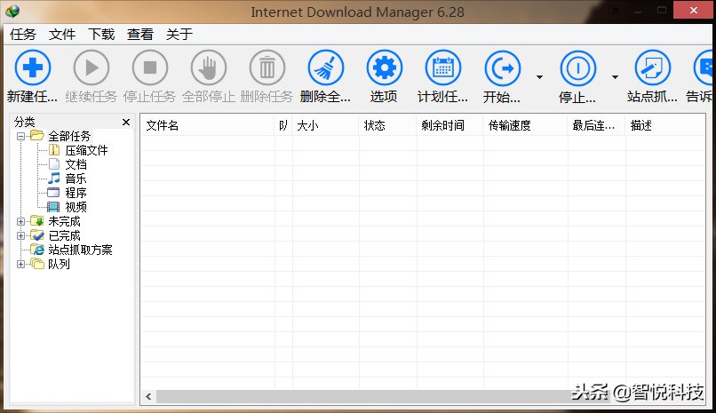Viewport: 716px width, 413px height.
Task: Expand the 未完成 tree node
Action: (20, 221)
